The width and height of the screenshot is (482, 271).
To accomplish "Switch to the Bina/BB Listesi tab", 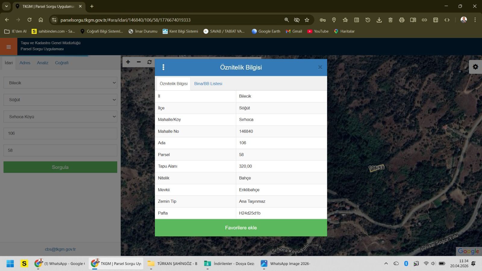I will pyautogui.click(x=208, y=84).
